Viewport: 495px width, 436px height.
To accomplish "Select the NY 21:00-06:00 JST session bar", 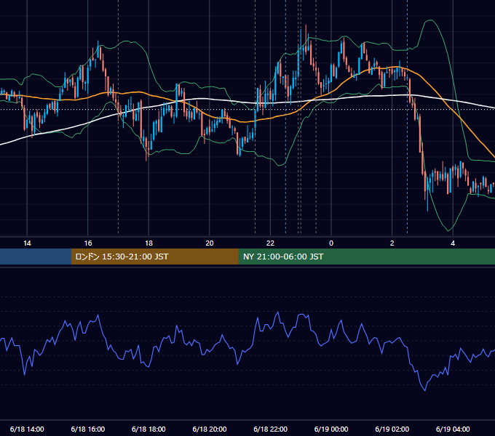I will tap(366, 257).
